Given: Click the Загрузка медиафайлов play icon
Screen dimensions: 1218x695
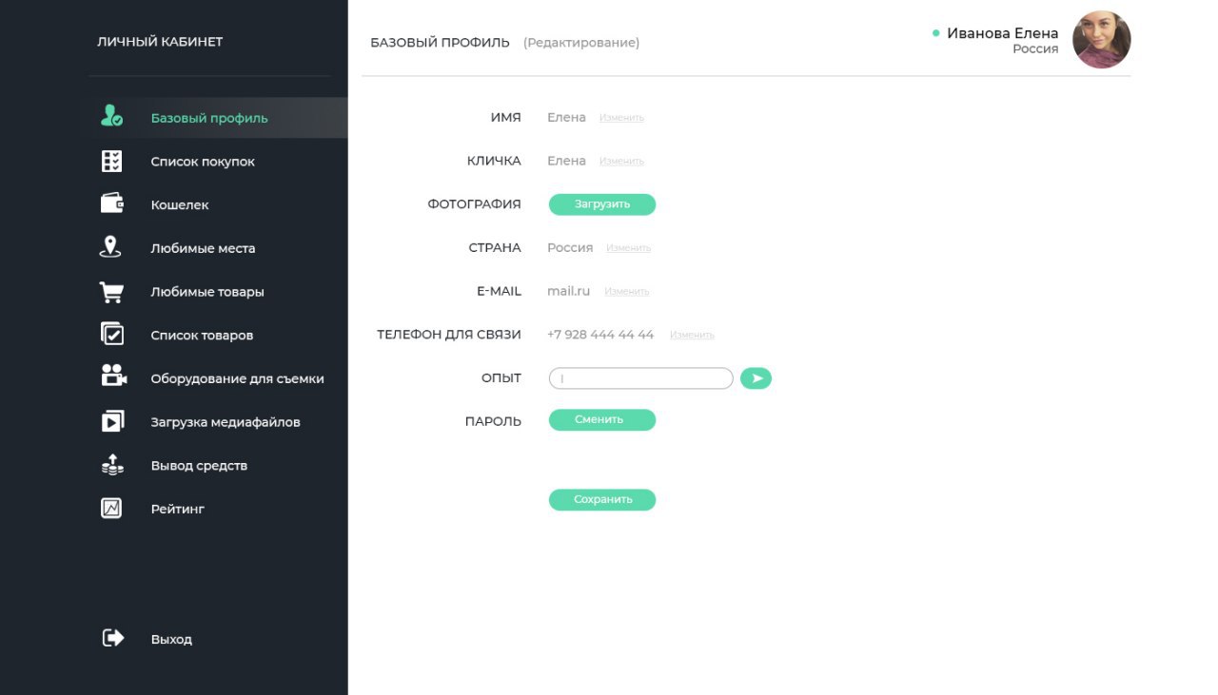Looking at the screenshot, I should click(x=112, y=421).
